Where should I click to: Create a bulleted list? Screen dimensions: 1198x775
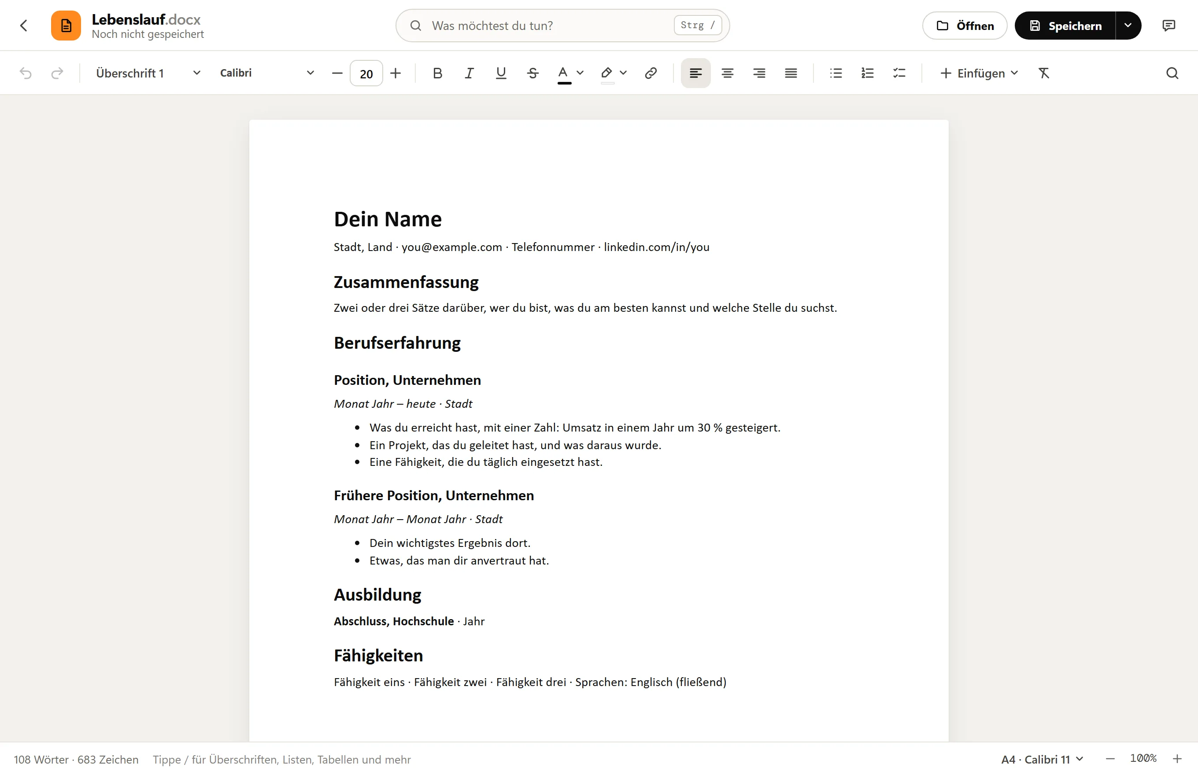836,73
